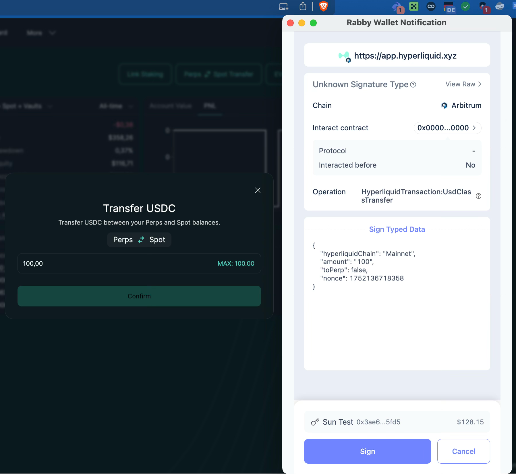Viewport: 516px width, 474px height.
Task: Click the share page icon in toolbar
Action: pyautogui.click(x=303, y=6)
